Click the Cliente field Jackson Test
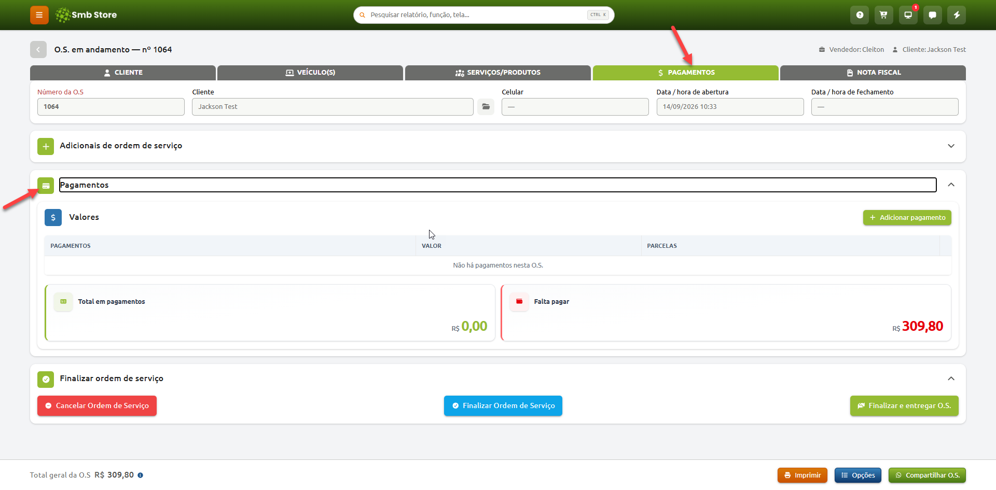The image size is (996, 490). tap(333, 107)
